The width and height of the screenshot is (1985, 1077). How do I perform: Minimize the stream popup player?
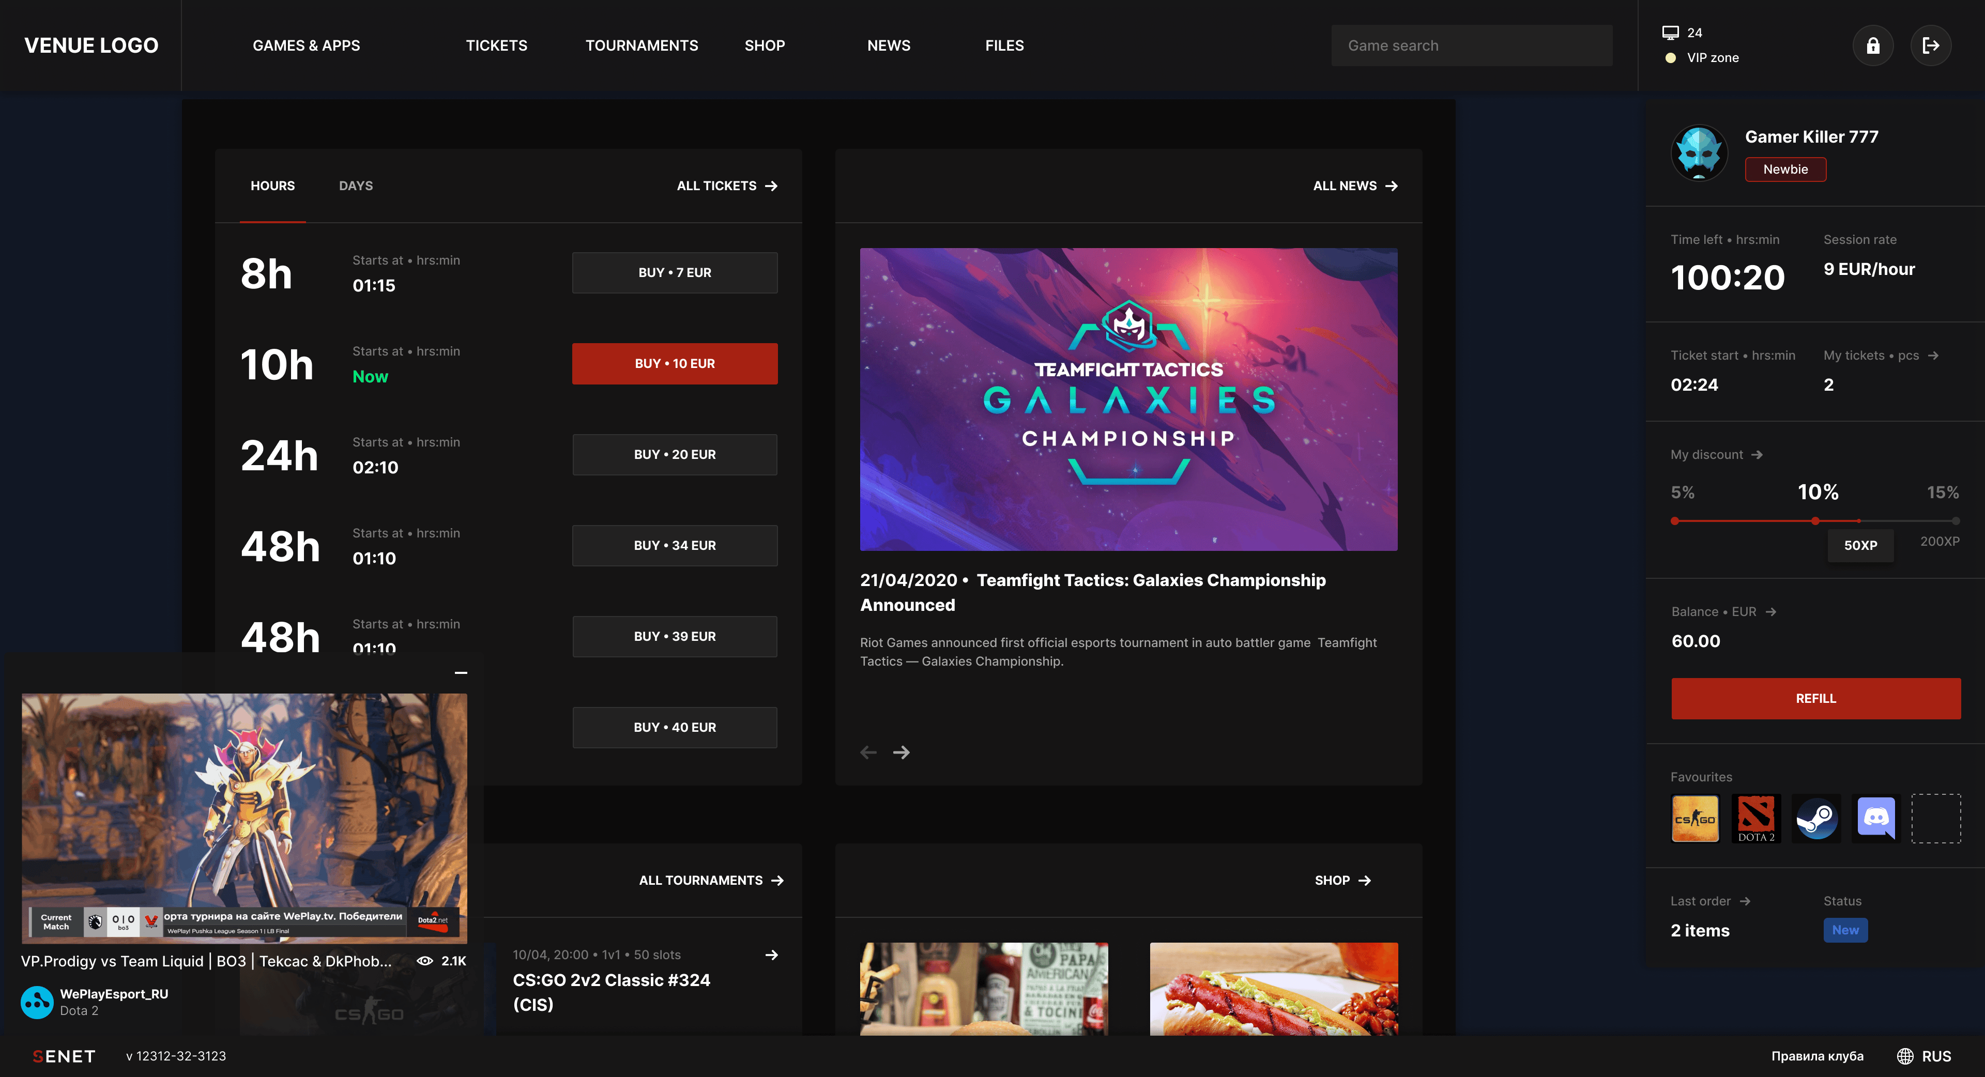461,672
